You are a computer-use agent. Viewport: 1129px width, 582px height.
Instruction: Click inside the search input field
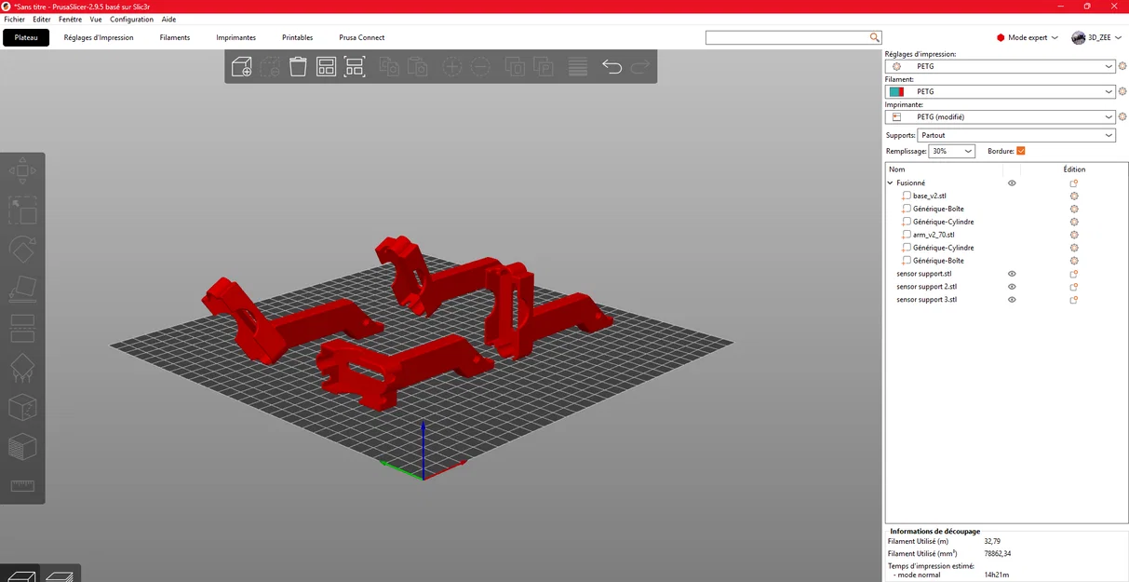[787, 37]
